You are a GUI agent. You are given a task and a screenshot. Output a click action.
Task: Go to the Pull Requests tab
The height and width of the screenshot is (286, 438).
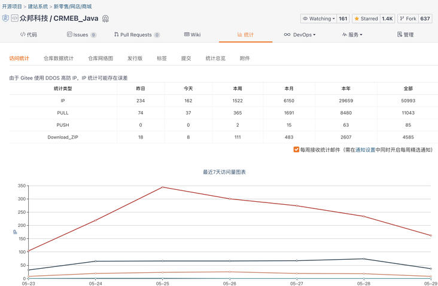[x=136, y=35]
